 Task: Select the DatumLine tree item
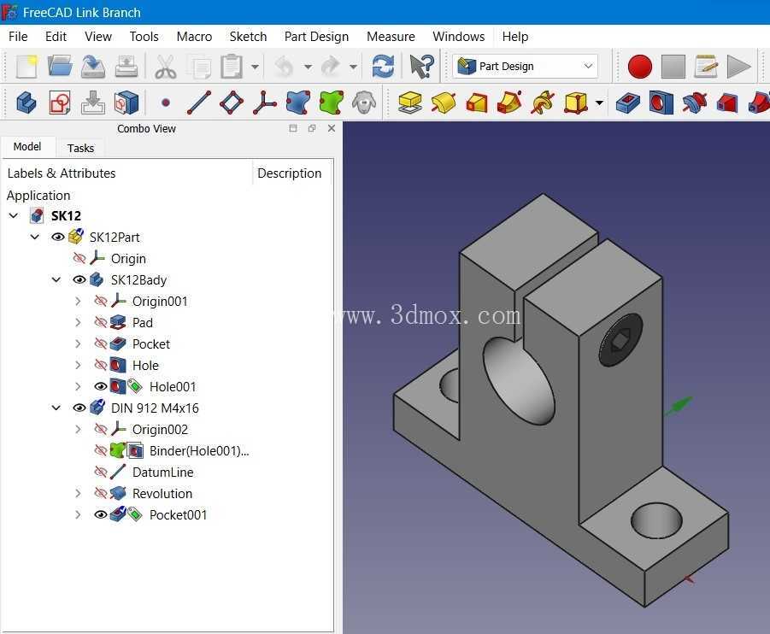pyautogui.click(x=162, y=472)
